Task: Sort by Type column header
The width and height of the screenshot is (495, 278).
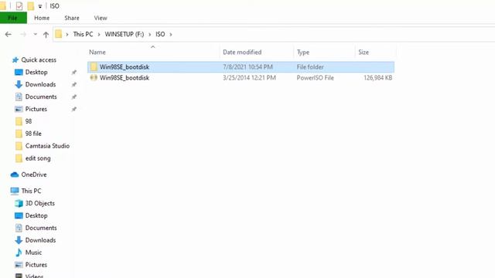Action: click(303, 52)
